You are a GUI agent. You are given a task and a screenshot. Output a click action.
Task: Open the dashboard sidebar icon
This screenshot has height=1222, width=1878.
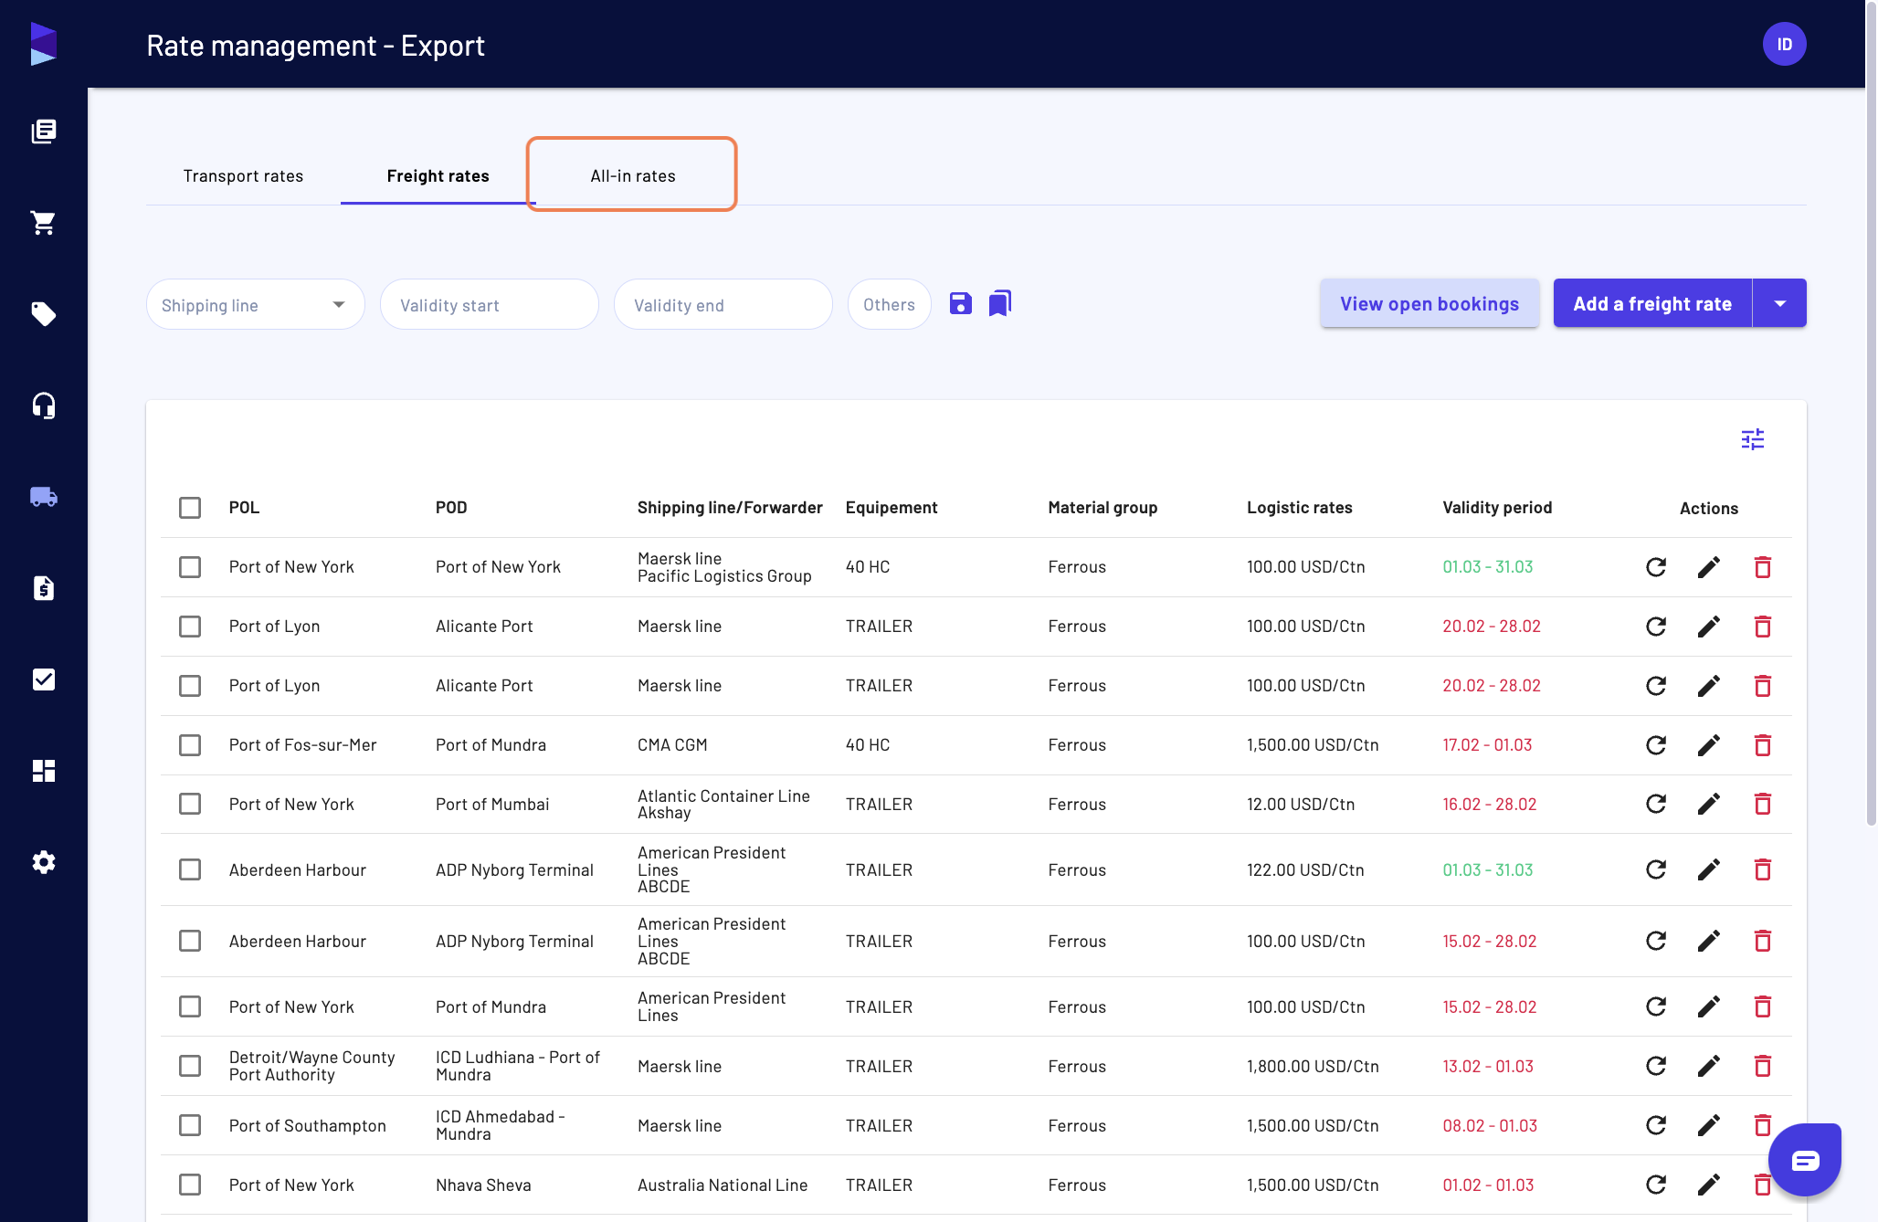(44, 771)
